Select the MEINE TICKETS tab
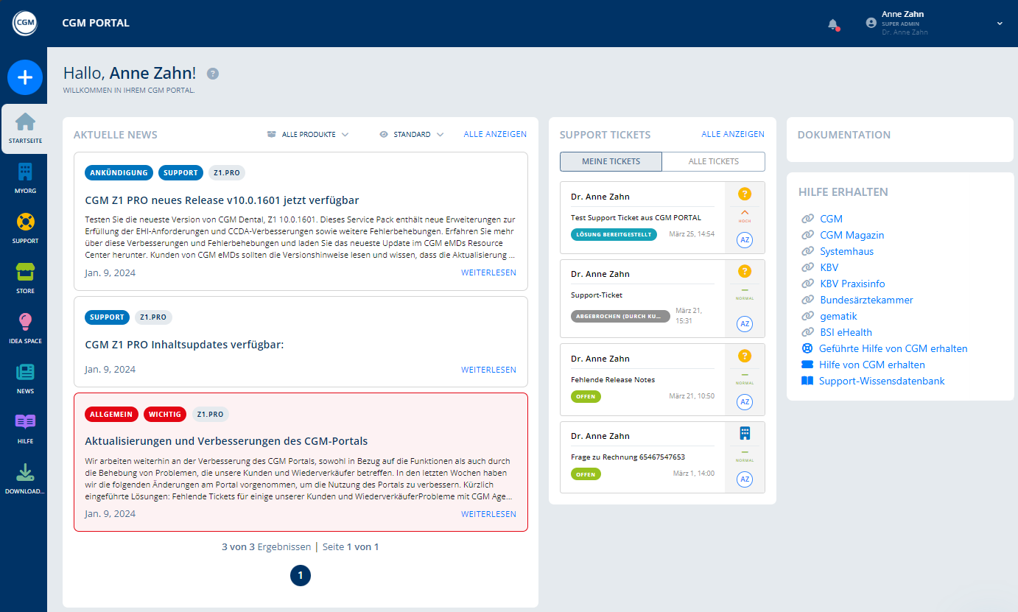The image size is (1018, 612). tap(611, 161)
